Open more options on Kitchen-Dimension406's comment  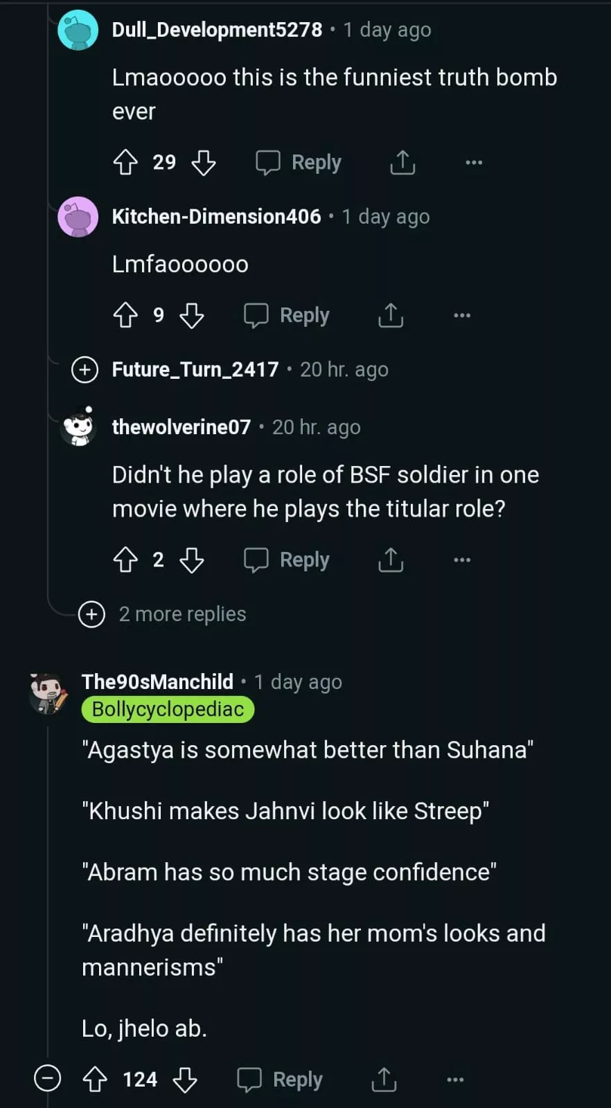(x=462, y=316)
